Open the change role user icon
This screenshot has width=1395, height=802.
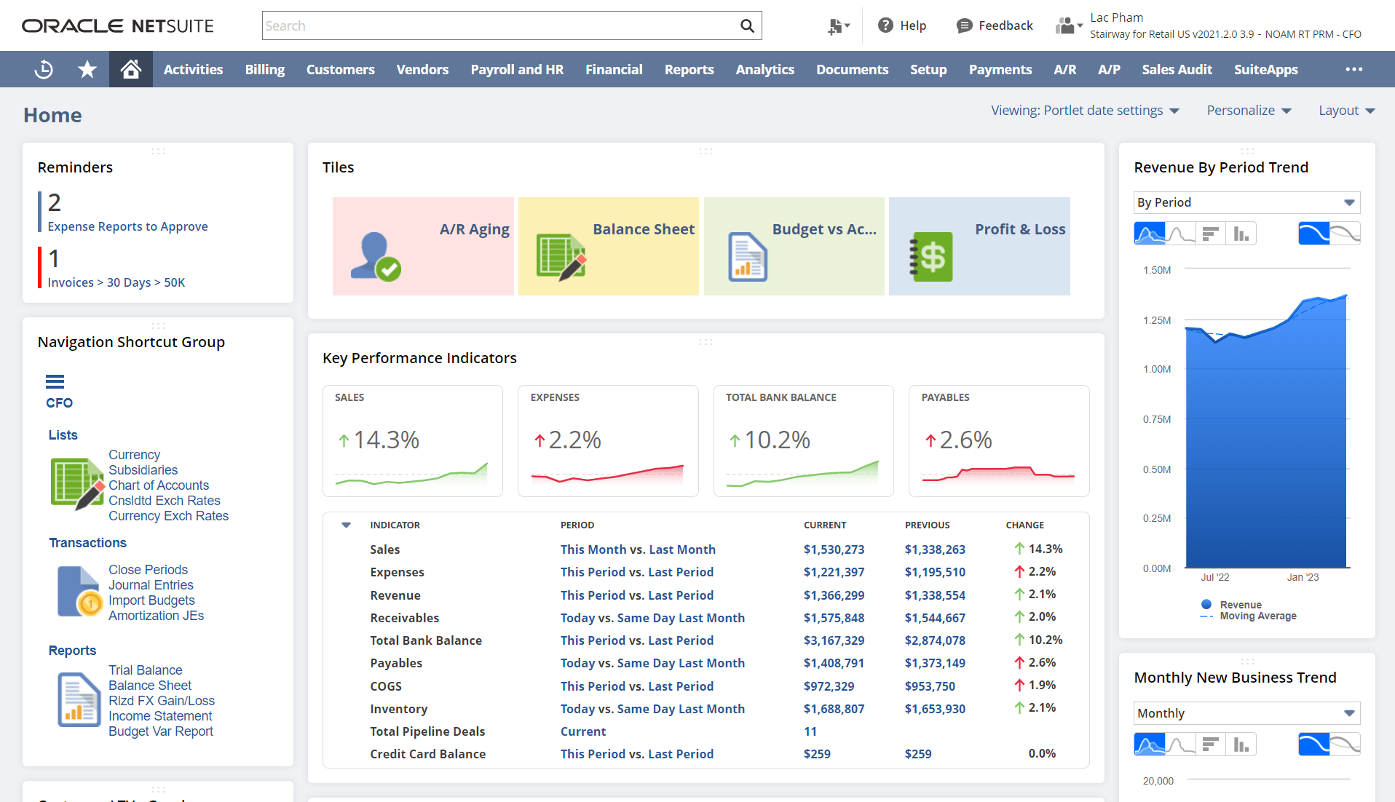(x=1069, y=26)
